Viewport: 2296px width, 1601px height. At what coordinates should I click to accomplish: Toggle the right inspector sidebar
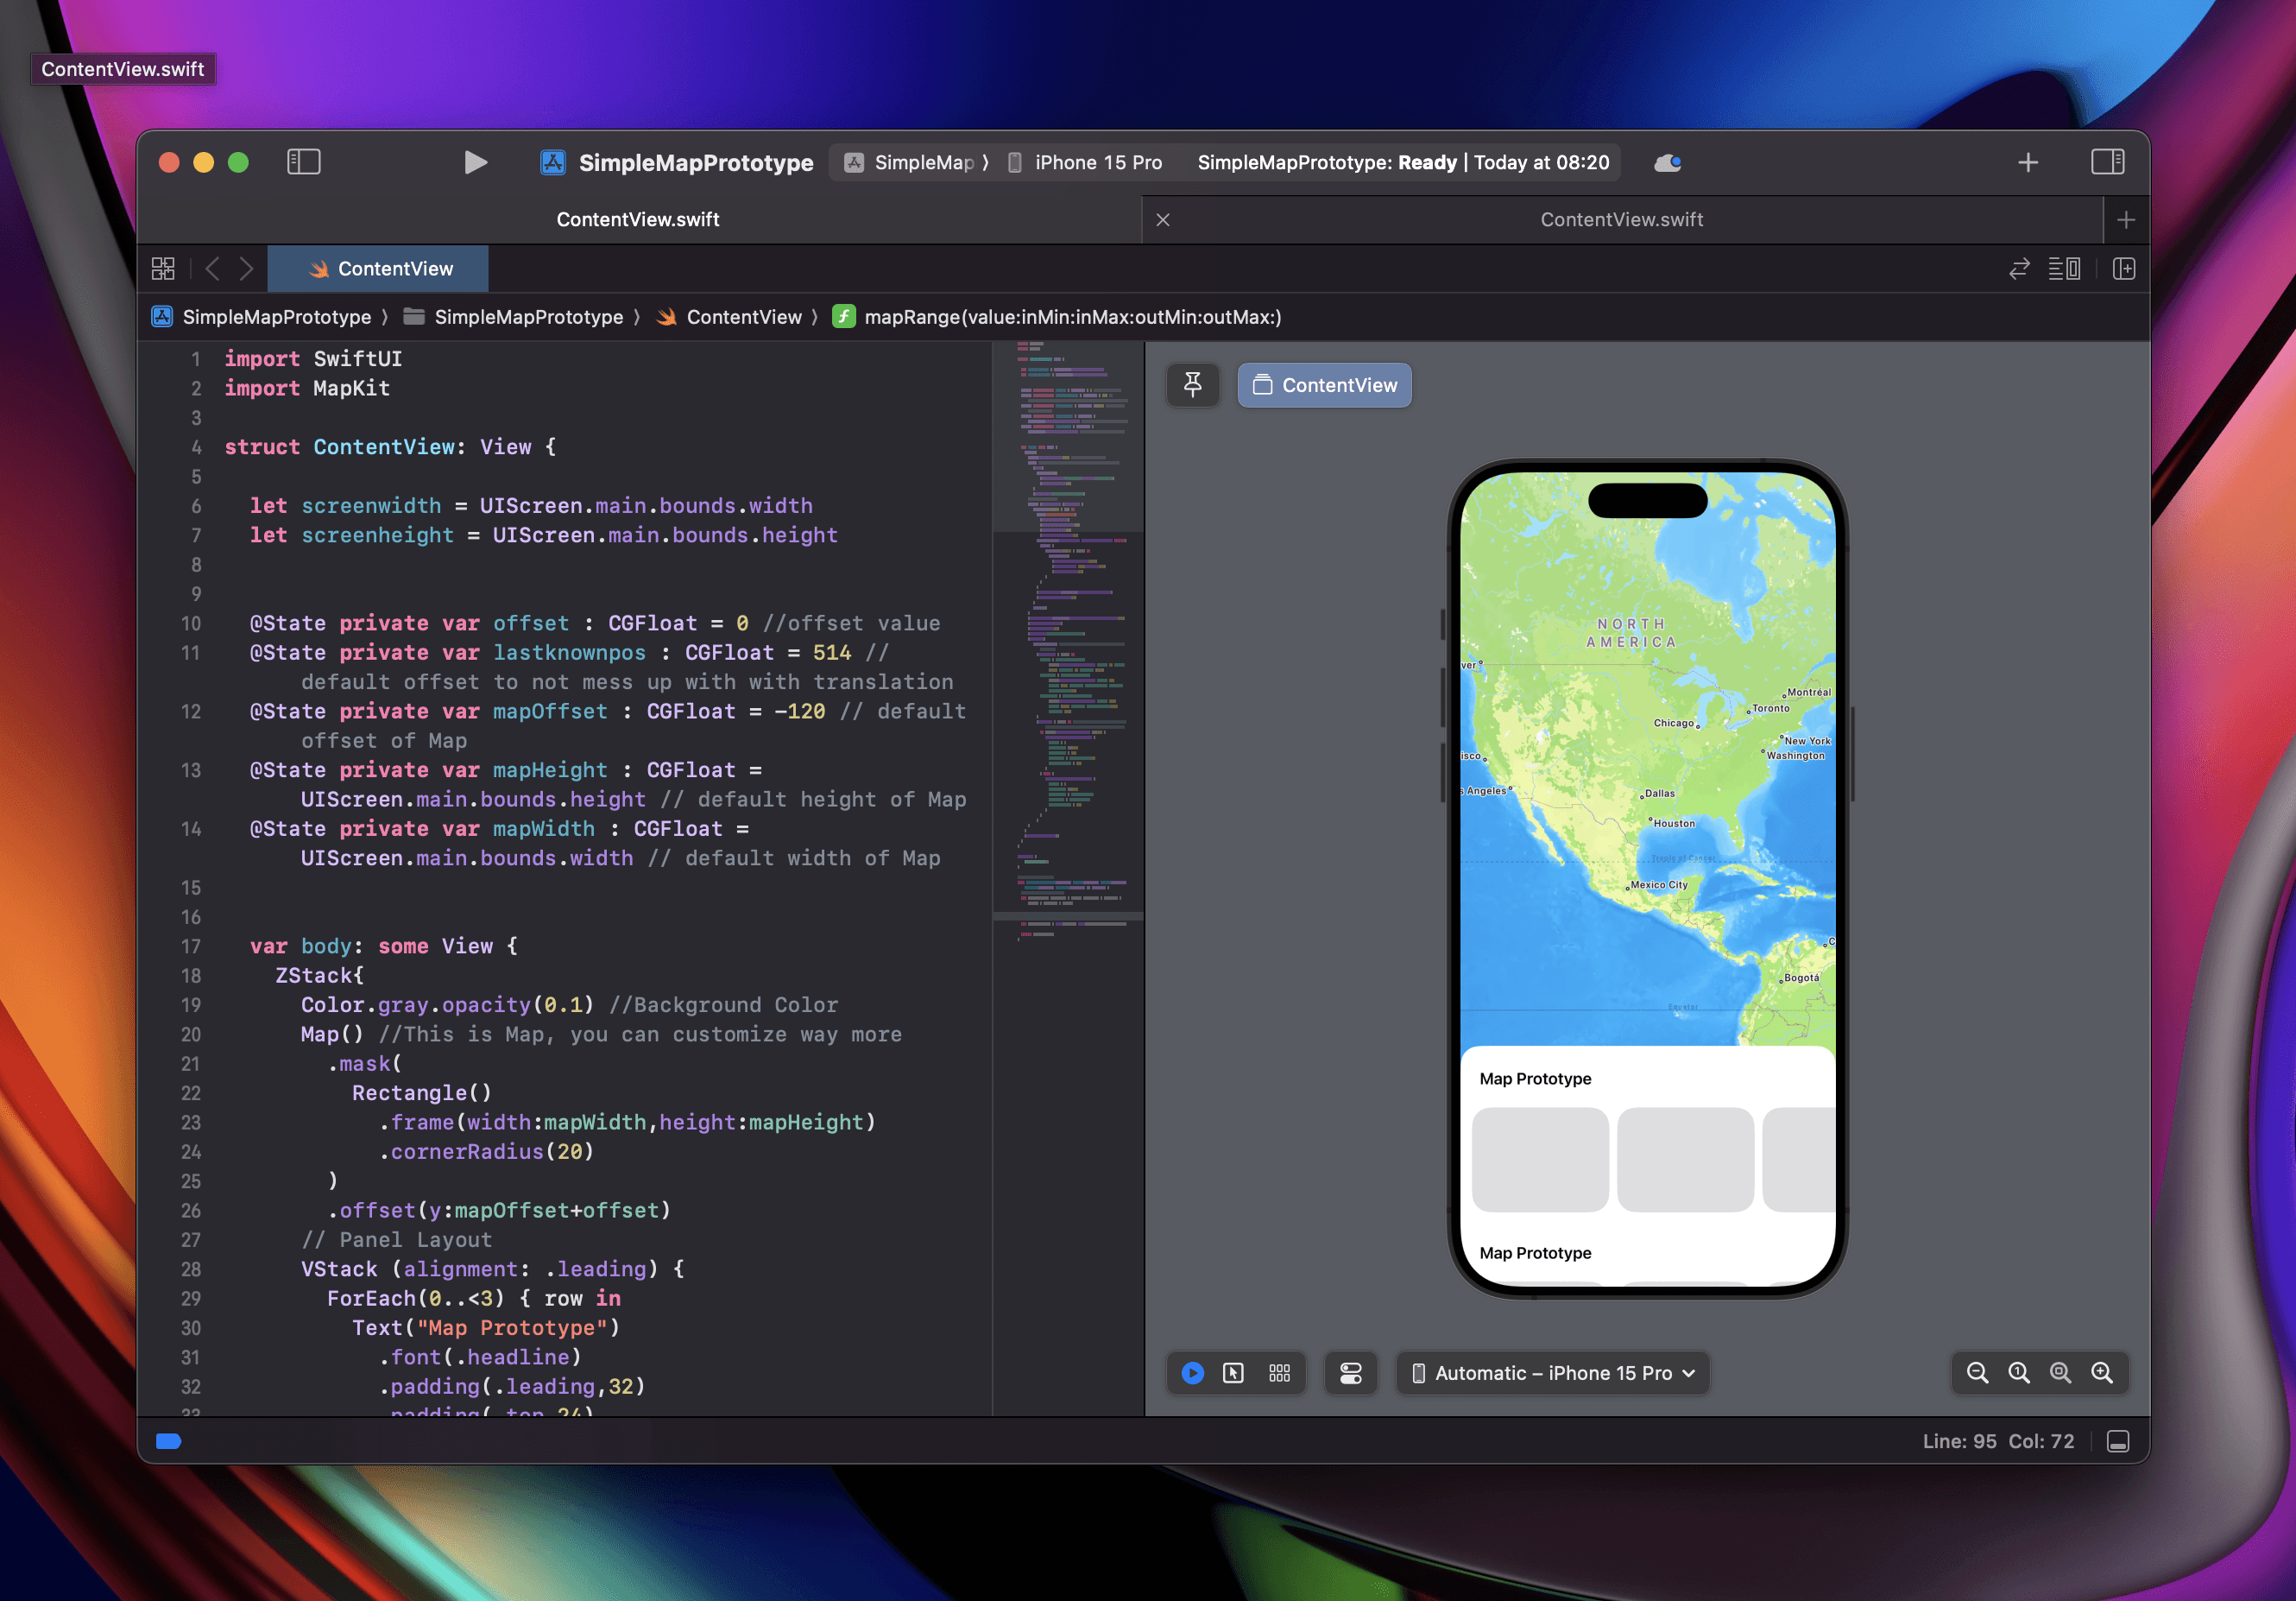[2107, 162]
